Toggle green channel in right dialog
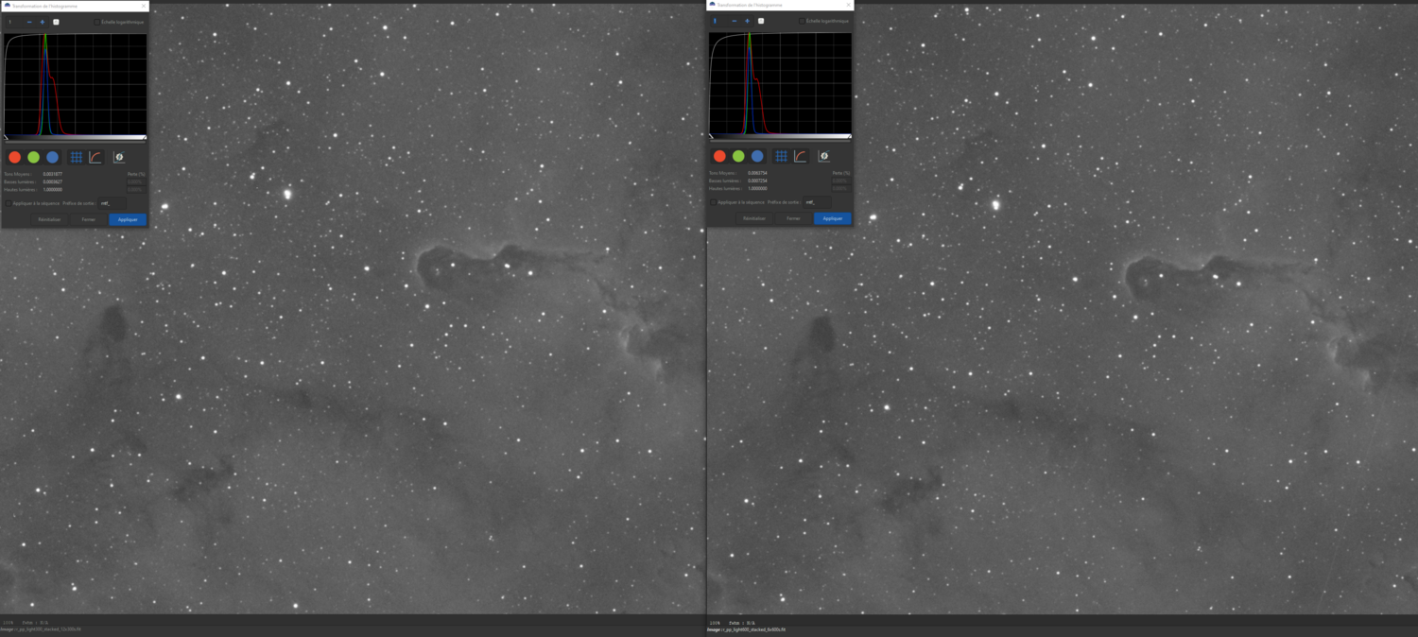Image resolution: width=1418 pixels, height=637 pixels. coord(738,156)
